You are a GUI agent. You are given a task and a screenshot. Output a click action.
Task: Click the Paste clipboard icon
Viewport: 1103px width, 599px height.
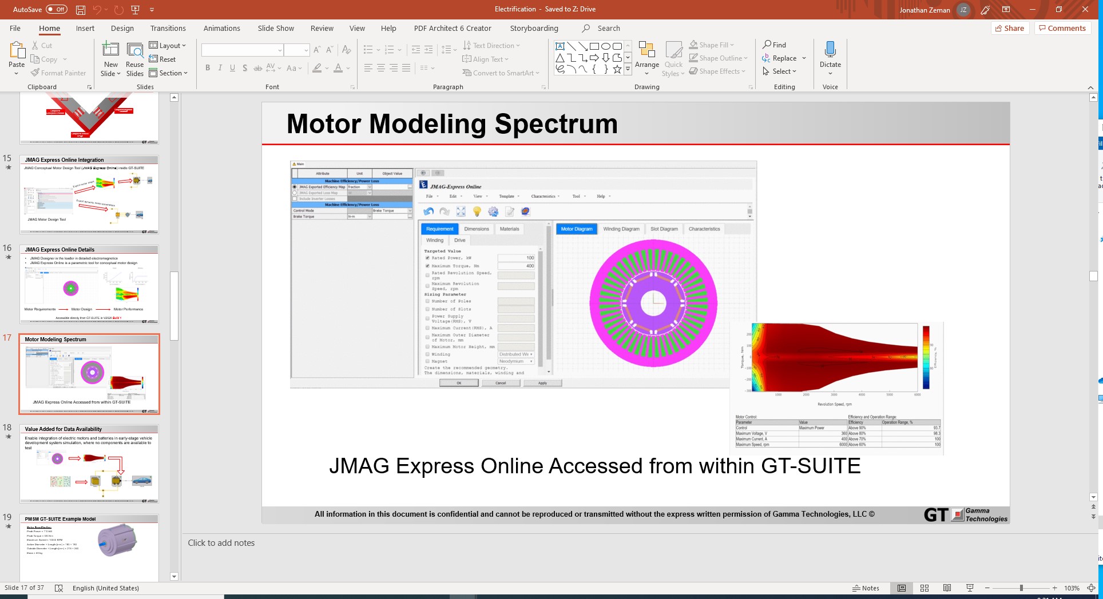coord(17,51)
